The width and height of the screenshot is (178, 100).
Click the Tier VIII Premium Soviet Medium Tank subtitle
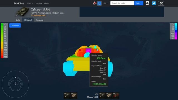47,13
